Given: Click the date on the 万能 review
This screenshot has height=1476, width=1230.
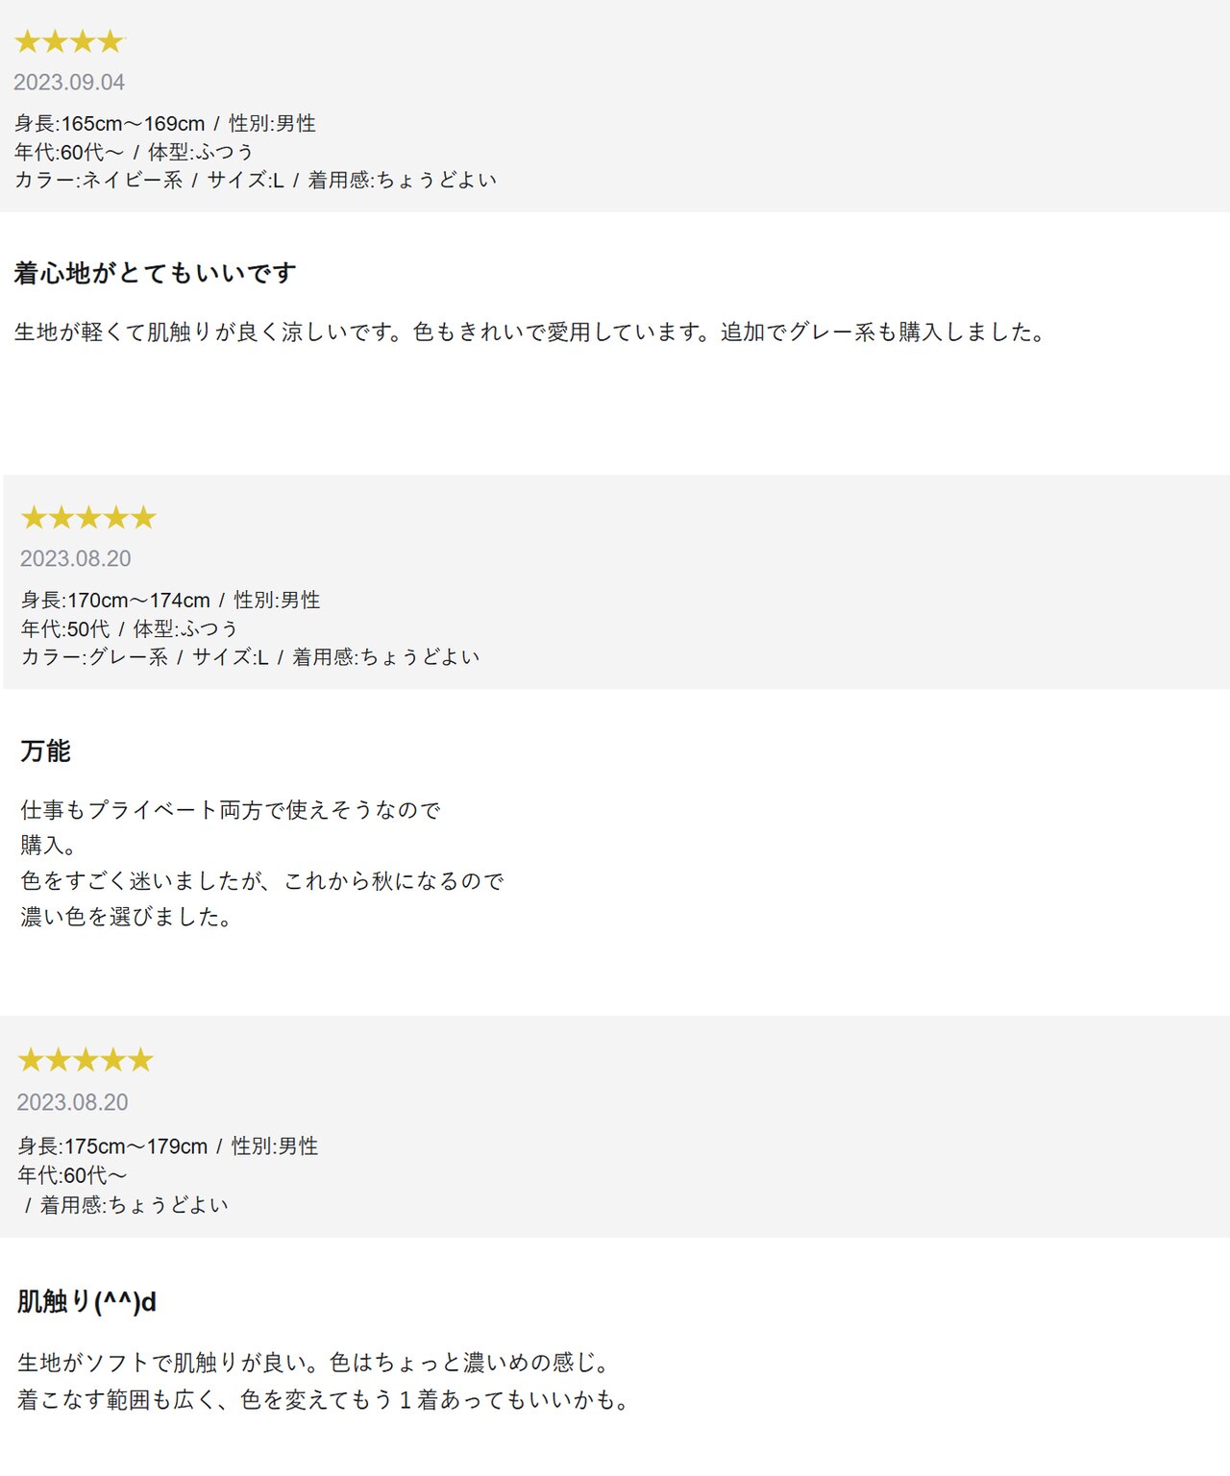Looking at the screenshot, I should (x=76, y=559).
